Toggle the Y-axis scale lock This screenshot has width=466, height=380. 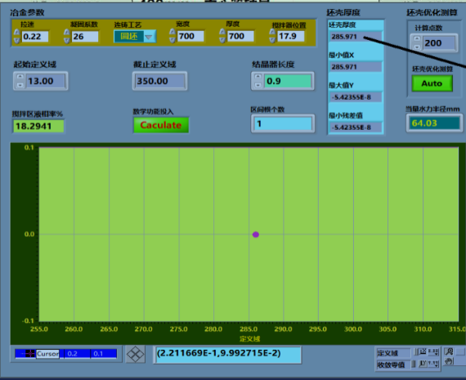[414, 364]
